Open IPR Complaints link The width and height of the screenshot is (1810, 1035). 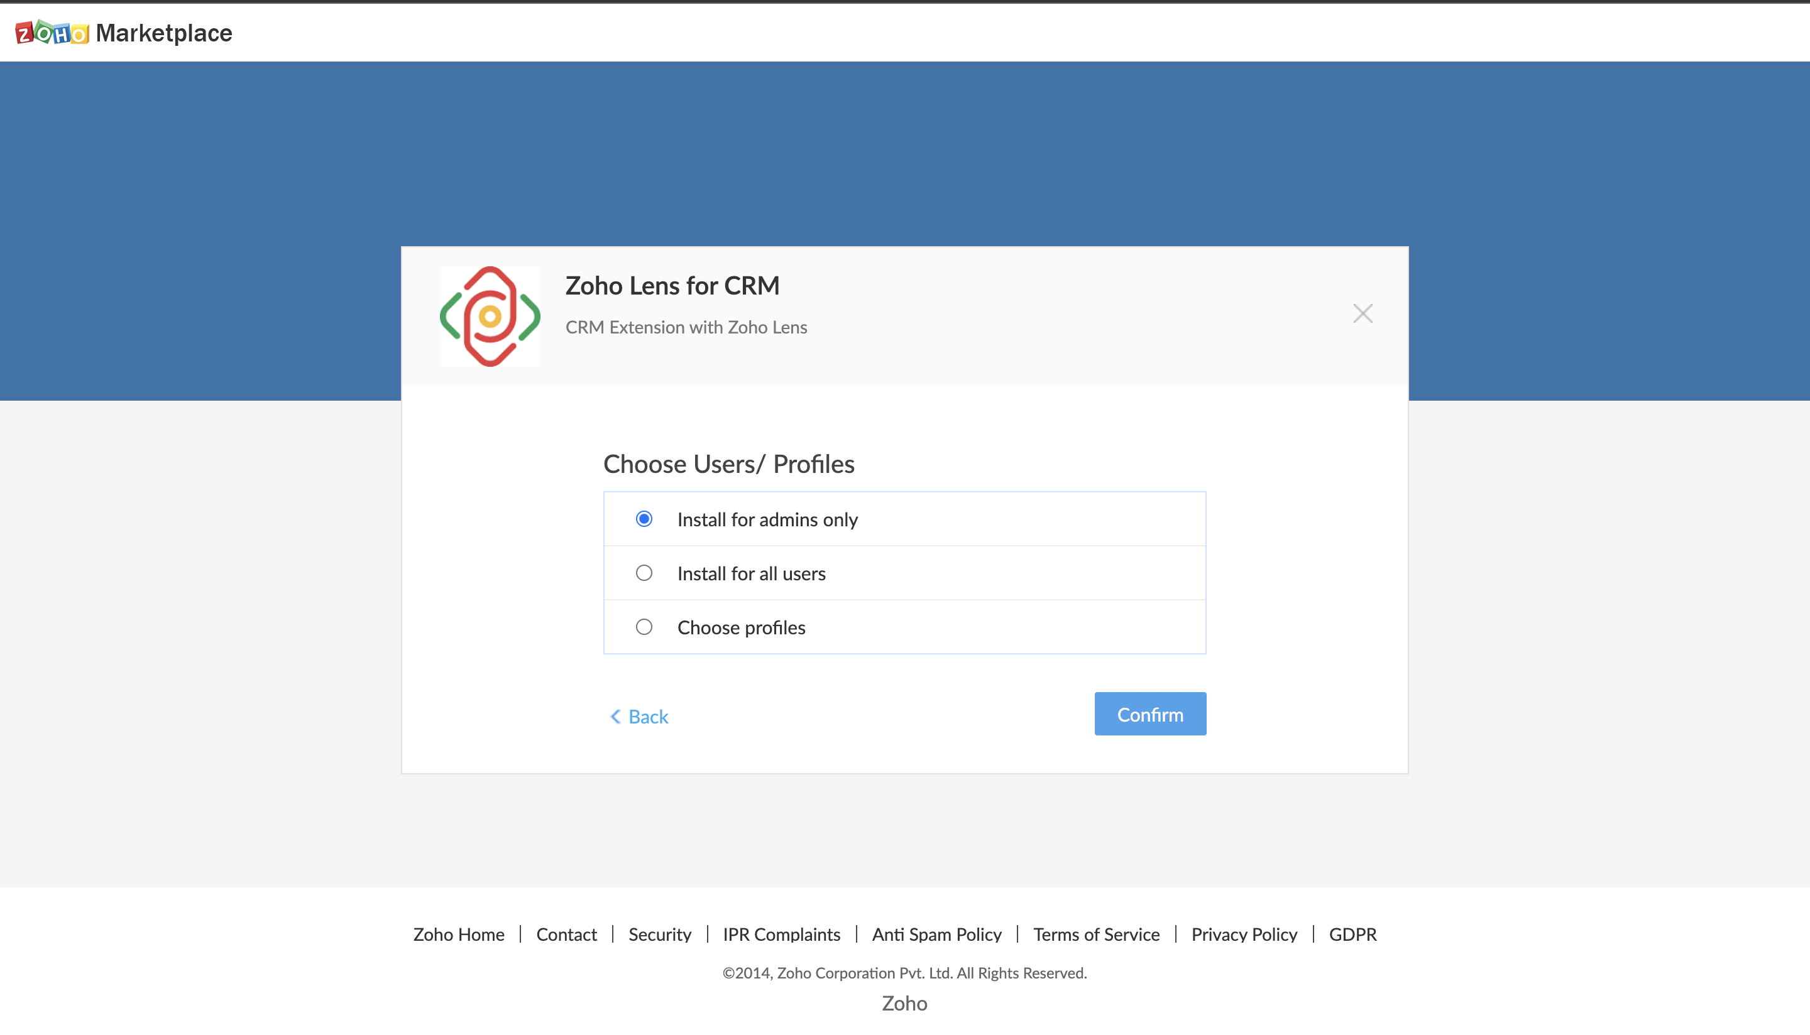pyautogui.click(x=781, y=934)
